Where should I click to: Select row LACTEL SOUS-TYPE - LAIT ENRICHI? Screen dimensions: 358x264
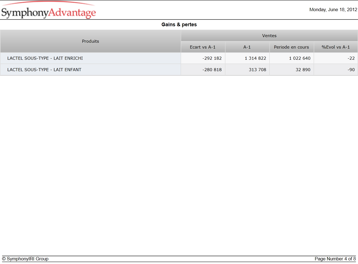click(179, 58)
